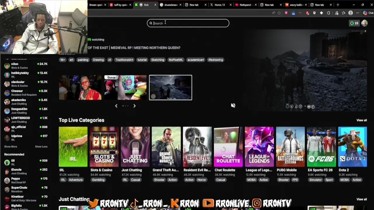Open the League of Legends category card
374x210 pixels.
(259, 147)
